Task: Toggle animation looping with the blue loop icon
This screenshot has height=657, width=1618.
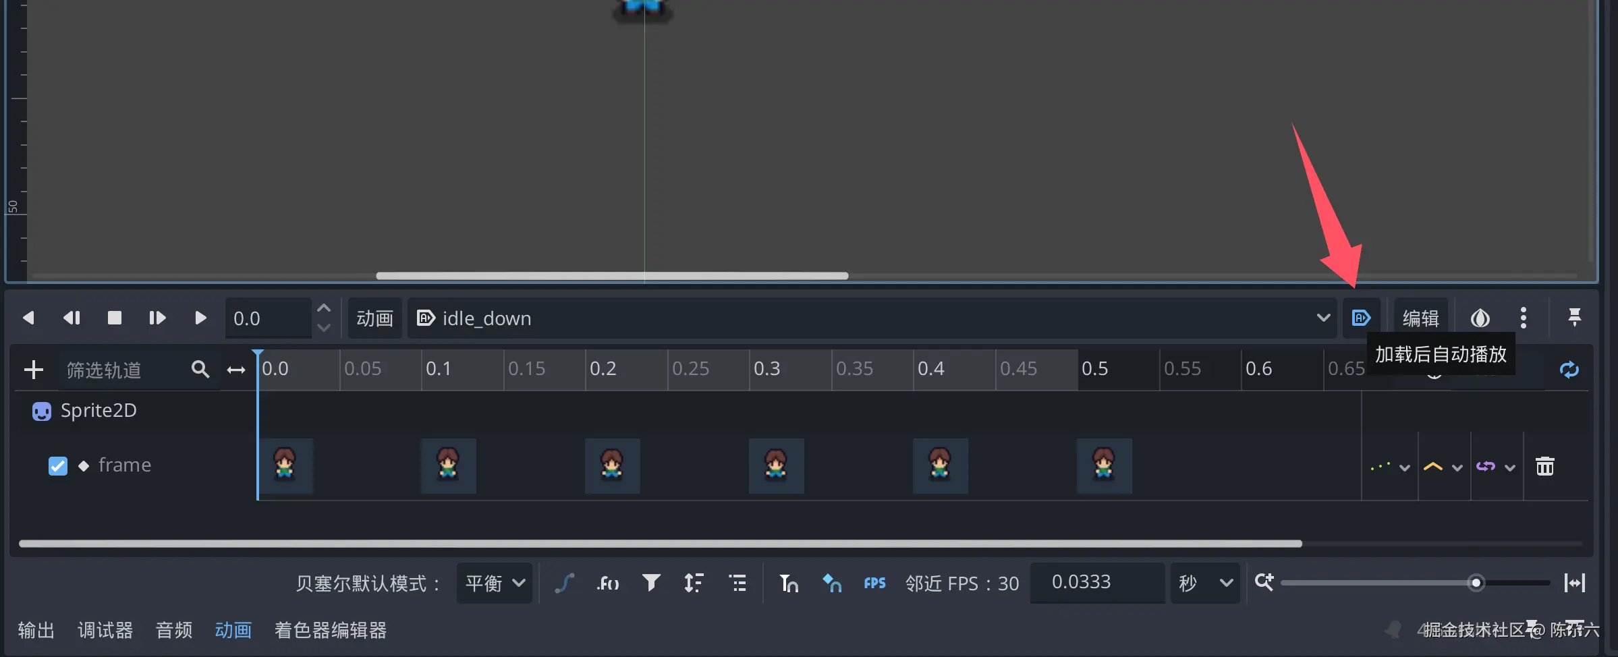Action: coord(1569,370)
